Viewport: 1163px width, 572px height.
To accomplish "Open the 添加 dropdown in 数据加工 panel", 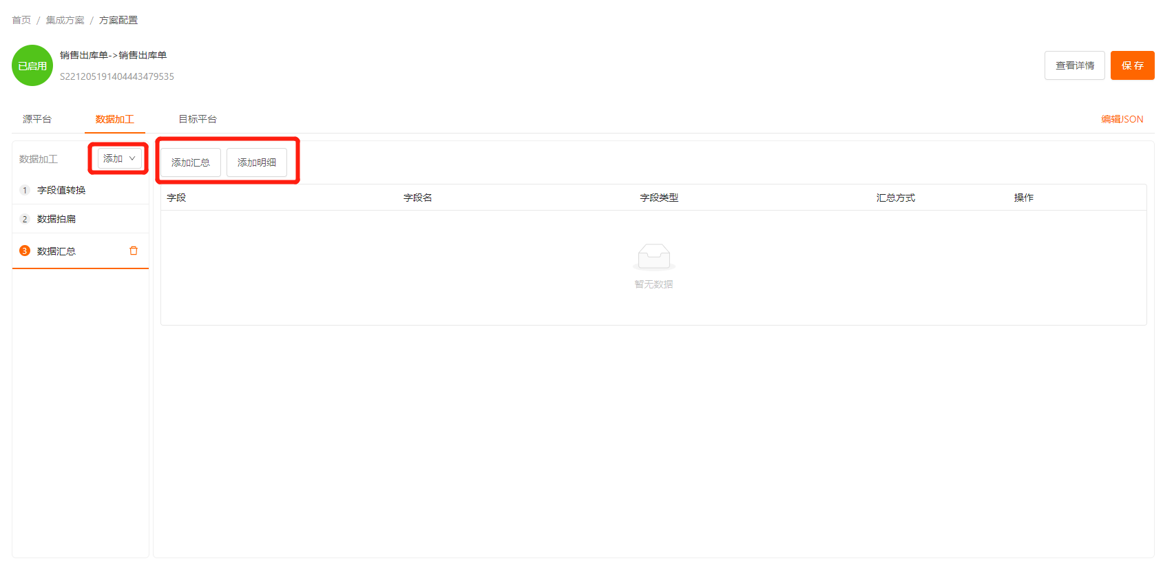I will pyautogui.click(x=120, y=158).
